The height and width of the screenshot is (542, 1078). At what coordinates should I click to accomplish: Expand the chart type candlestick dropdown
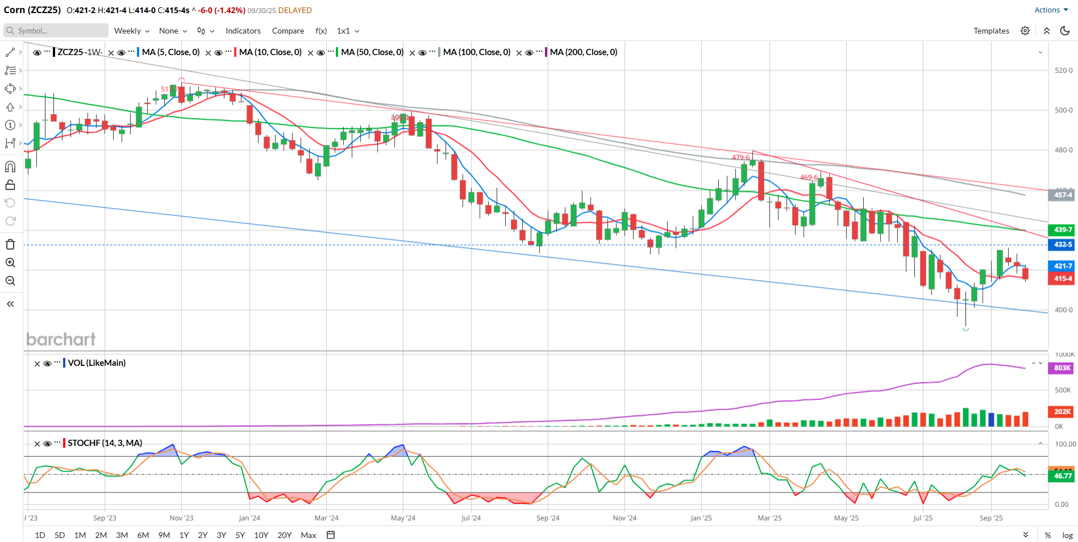[x=206, y=31]
